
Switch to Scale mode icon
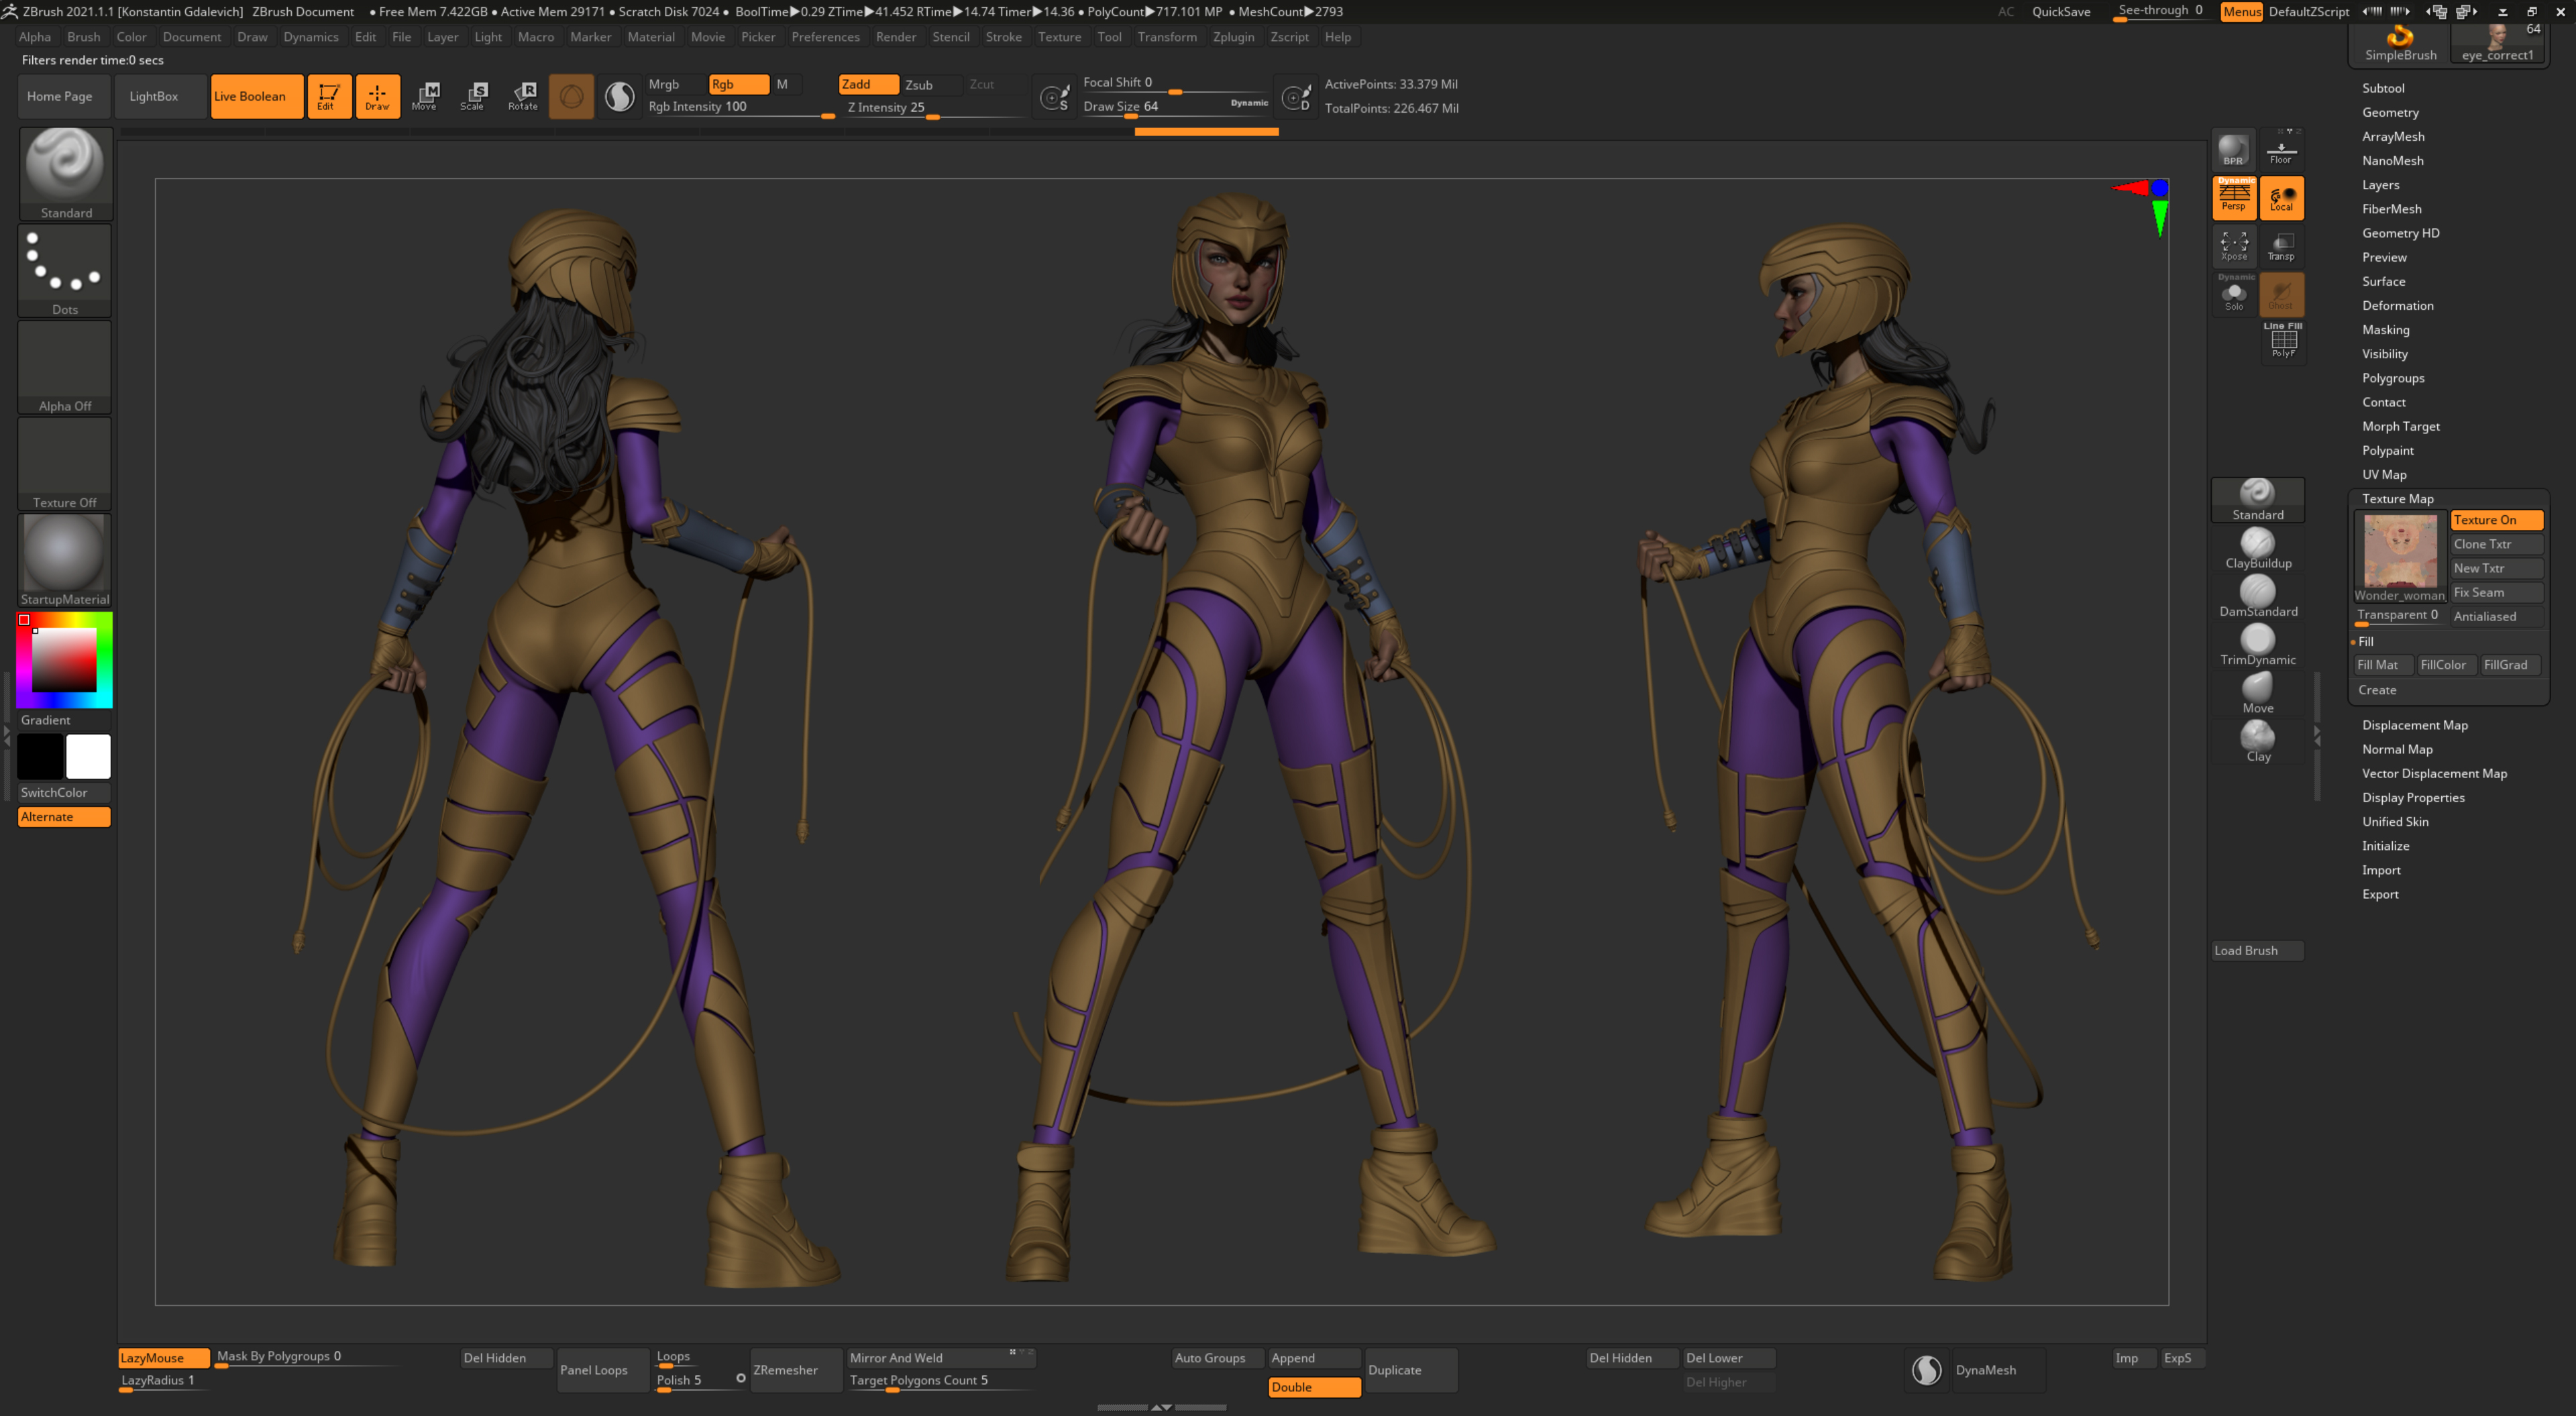pyautogui.click(x=474, y=96)
